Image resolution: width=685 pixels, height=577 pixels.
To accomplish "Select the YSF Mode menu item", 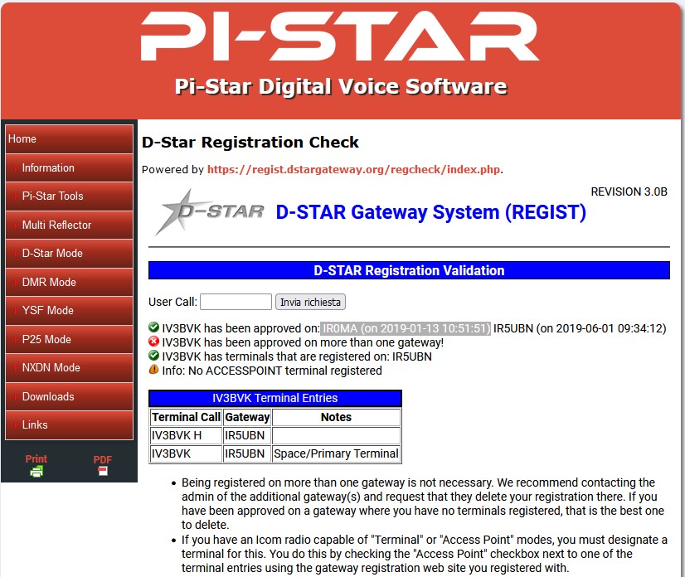I will (x=69, y=311).
